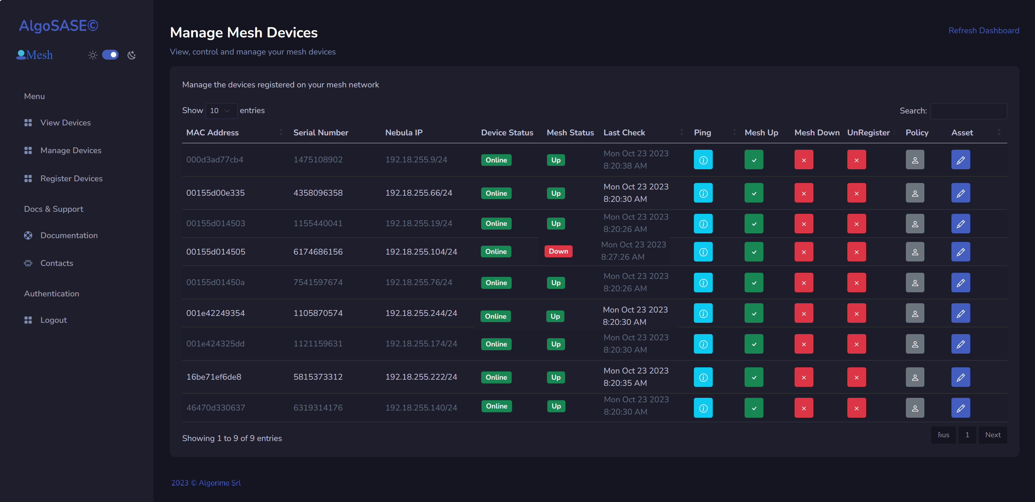Viewport: 1035px width, 502px height.
Task: Click Mesh Up checkmark for 00155d00e335
Action: [x=753, y=193]
